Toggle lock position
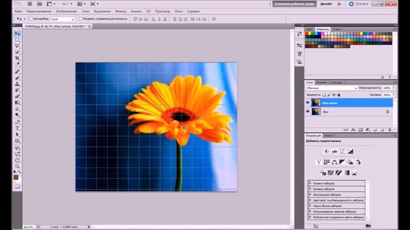 point(334,95)
